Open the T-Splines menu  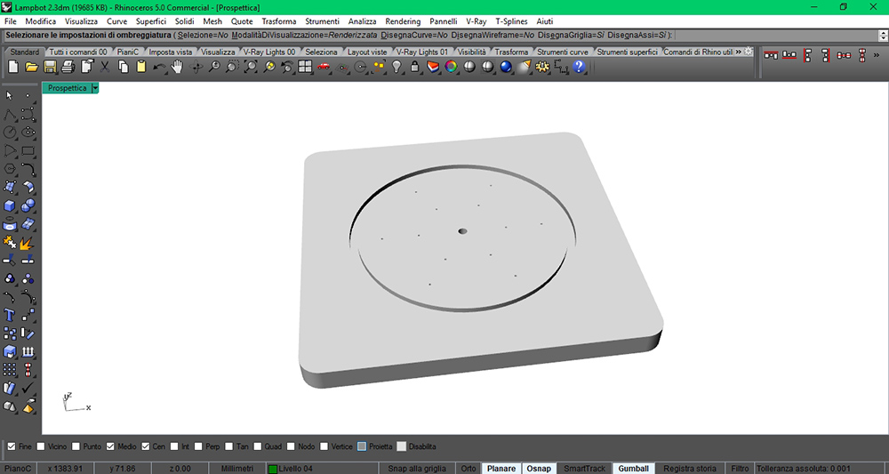click(511, 21)
